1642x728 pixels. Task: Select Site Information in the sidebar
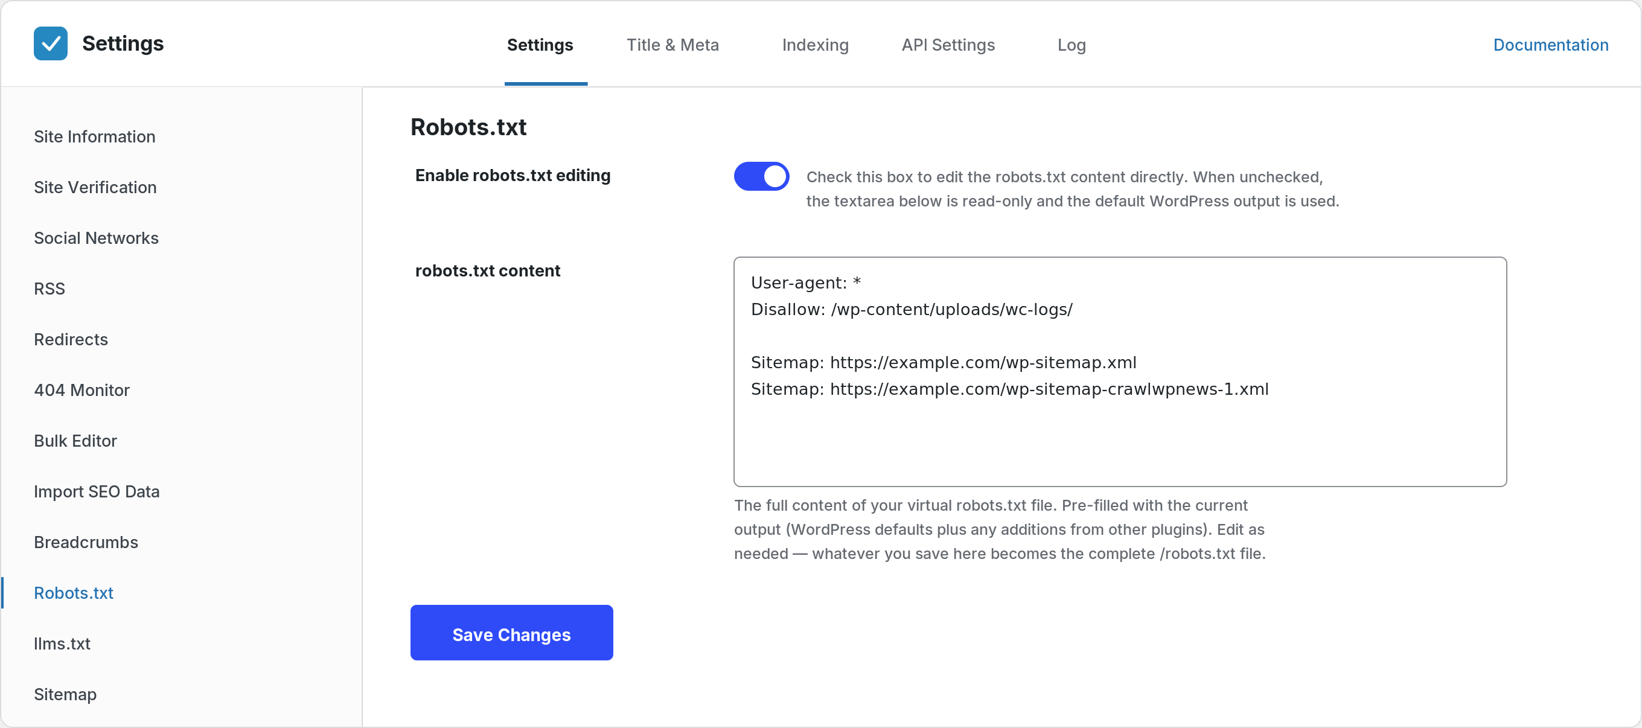coord(94,136)
